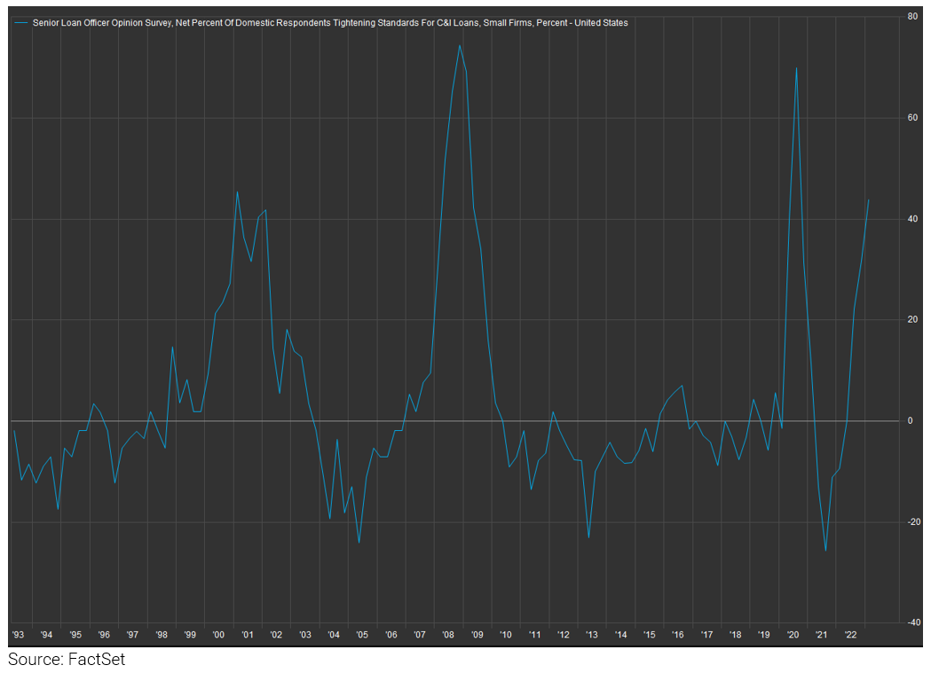Click the 20 y-axis tick label
The width and height of the screenshot is (931, 673).
pyautogui.click(x=913, y=320)
